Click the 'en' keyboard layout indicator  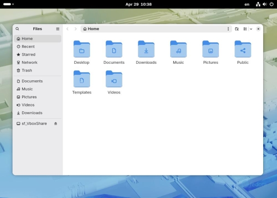point(247,4)
